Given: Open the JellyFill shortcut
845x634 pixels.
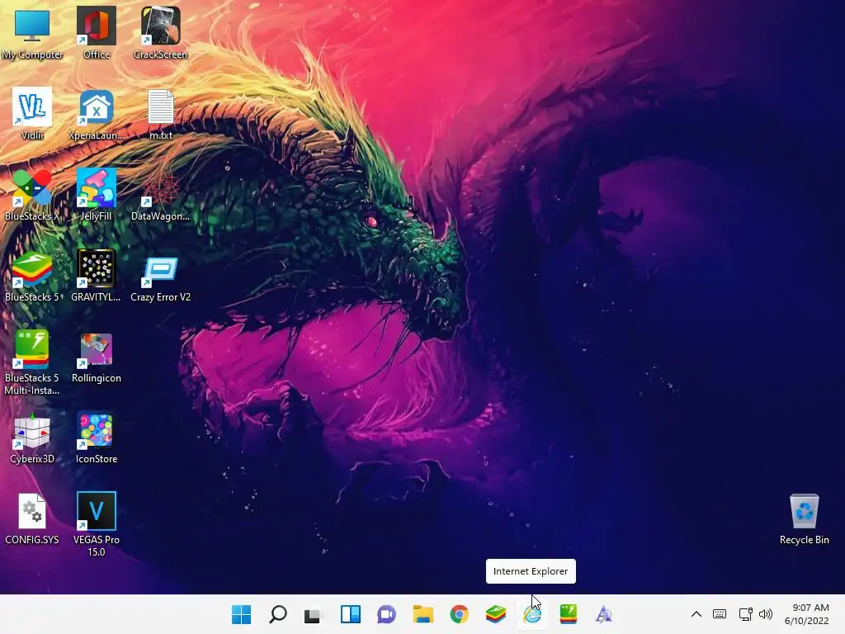Looking at the screenshot, I should coord(97,195).
